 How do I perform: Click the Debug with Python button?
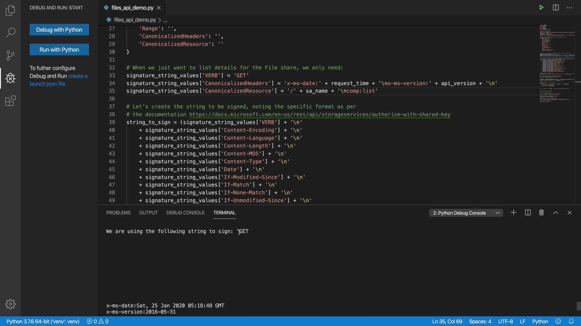pyautogui.click(x=59, y=30)
